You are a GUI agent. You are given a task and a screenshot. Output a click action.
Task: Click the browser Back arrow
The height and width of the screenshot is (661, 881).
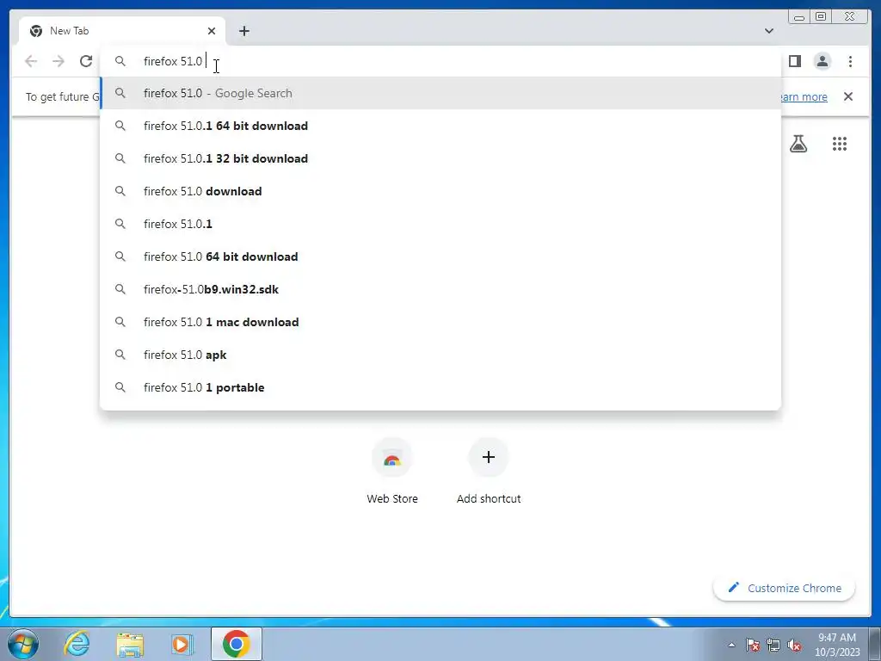(31, 61)
